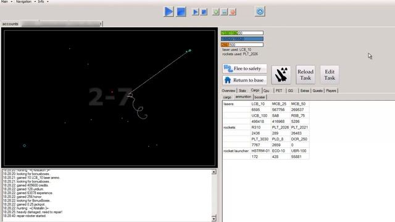
Task: Switch to the GG tab
Action: 291,91
